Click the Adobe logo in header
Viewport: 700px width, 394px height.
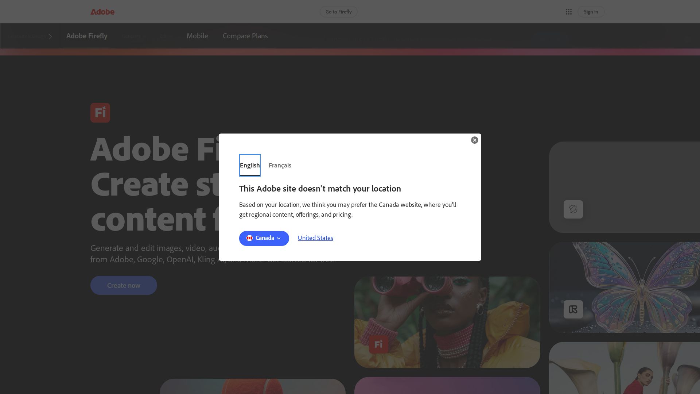(102, 12)
